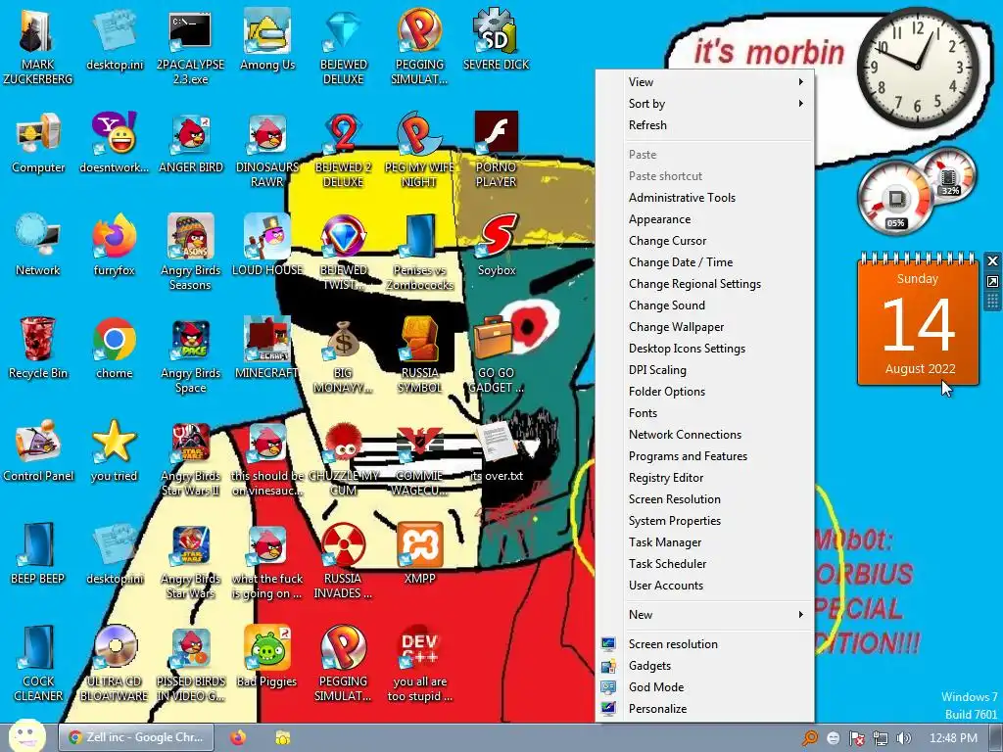The height and width of the screenshot is (752, 1003).
Task: Select the ANGER BIRD icon
Action: coord(191,143)
